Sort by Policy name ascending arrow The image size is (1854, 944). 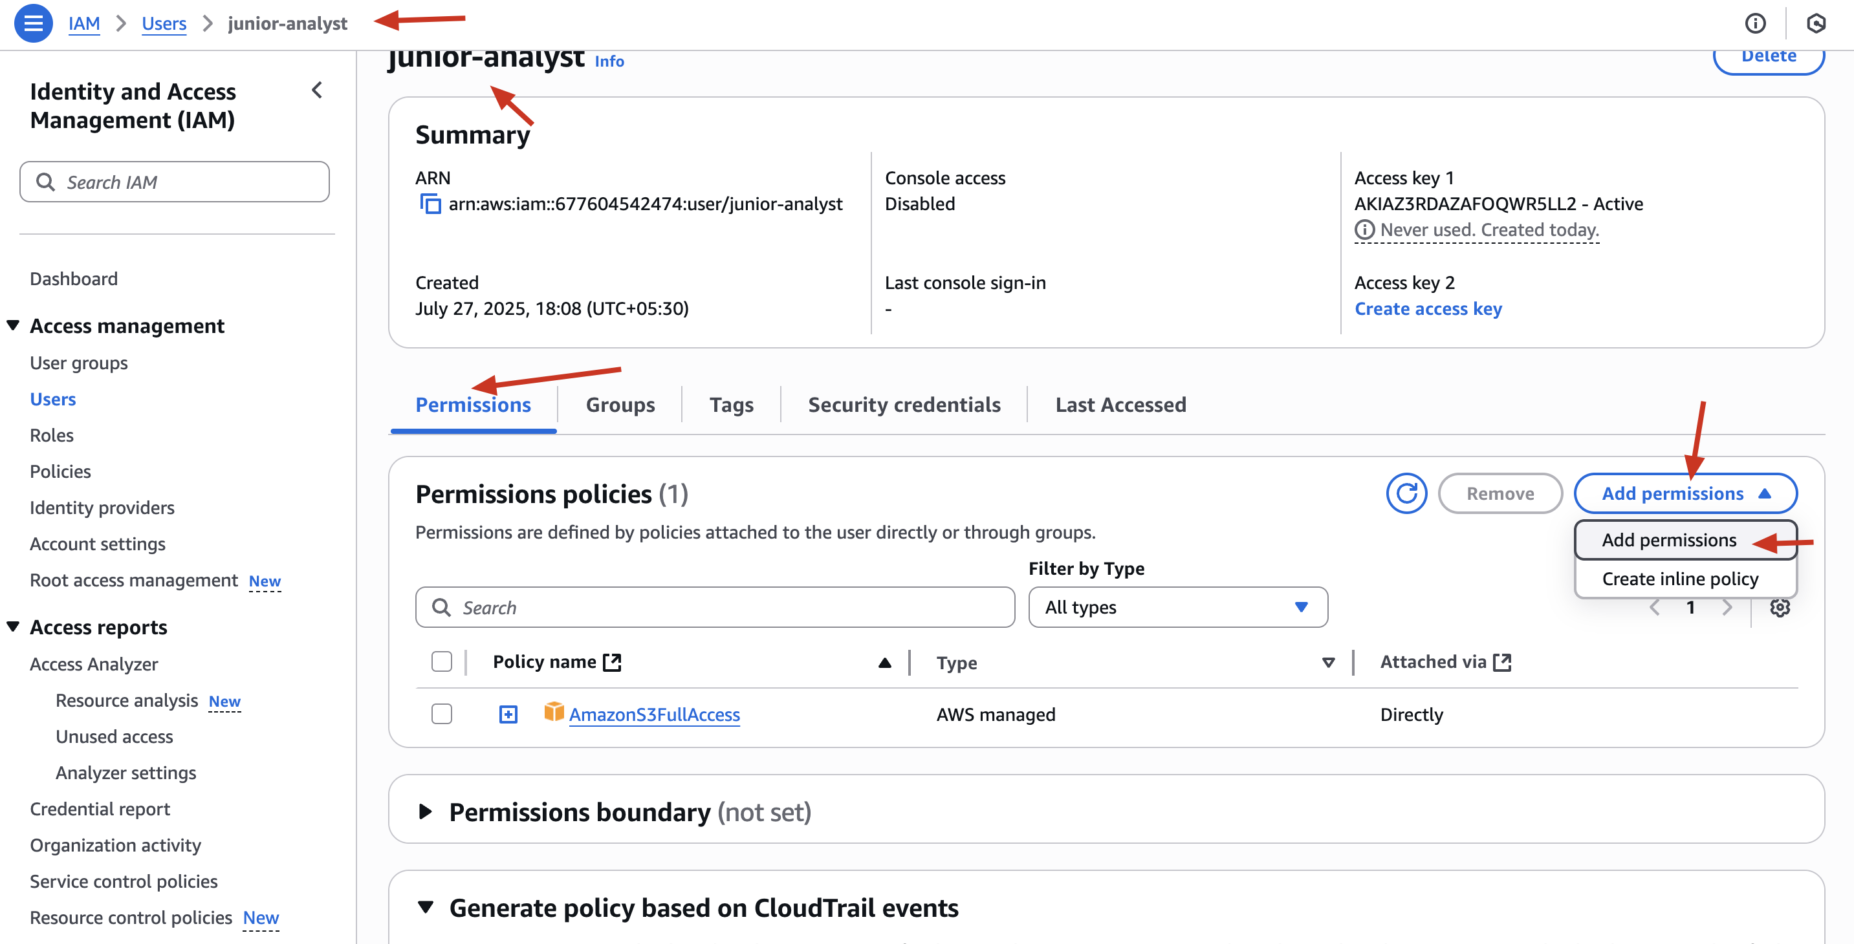tap(884, 663)
